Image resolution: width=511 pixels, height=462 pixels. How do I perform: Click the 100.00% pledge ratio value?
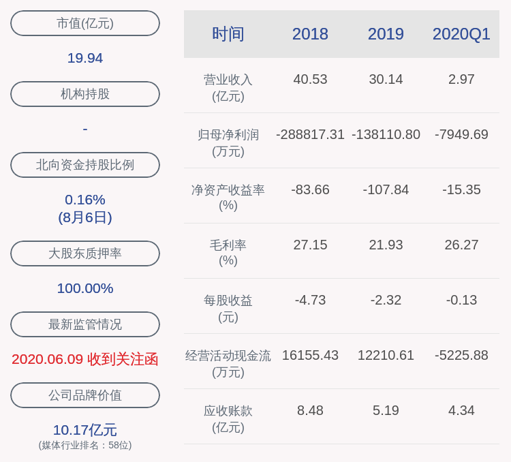coord(85,288)
